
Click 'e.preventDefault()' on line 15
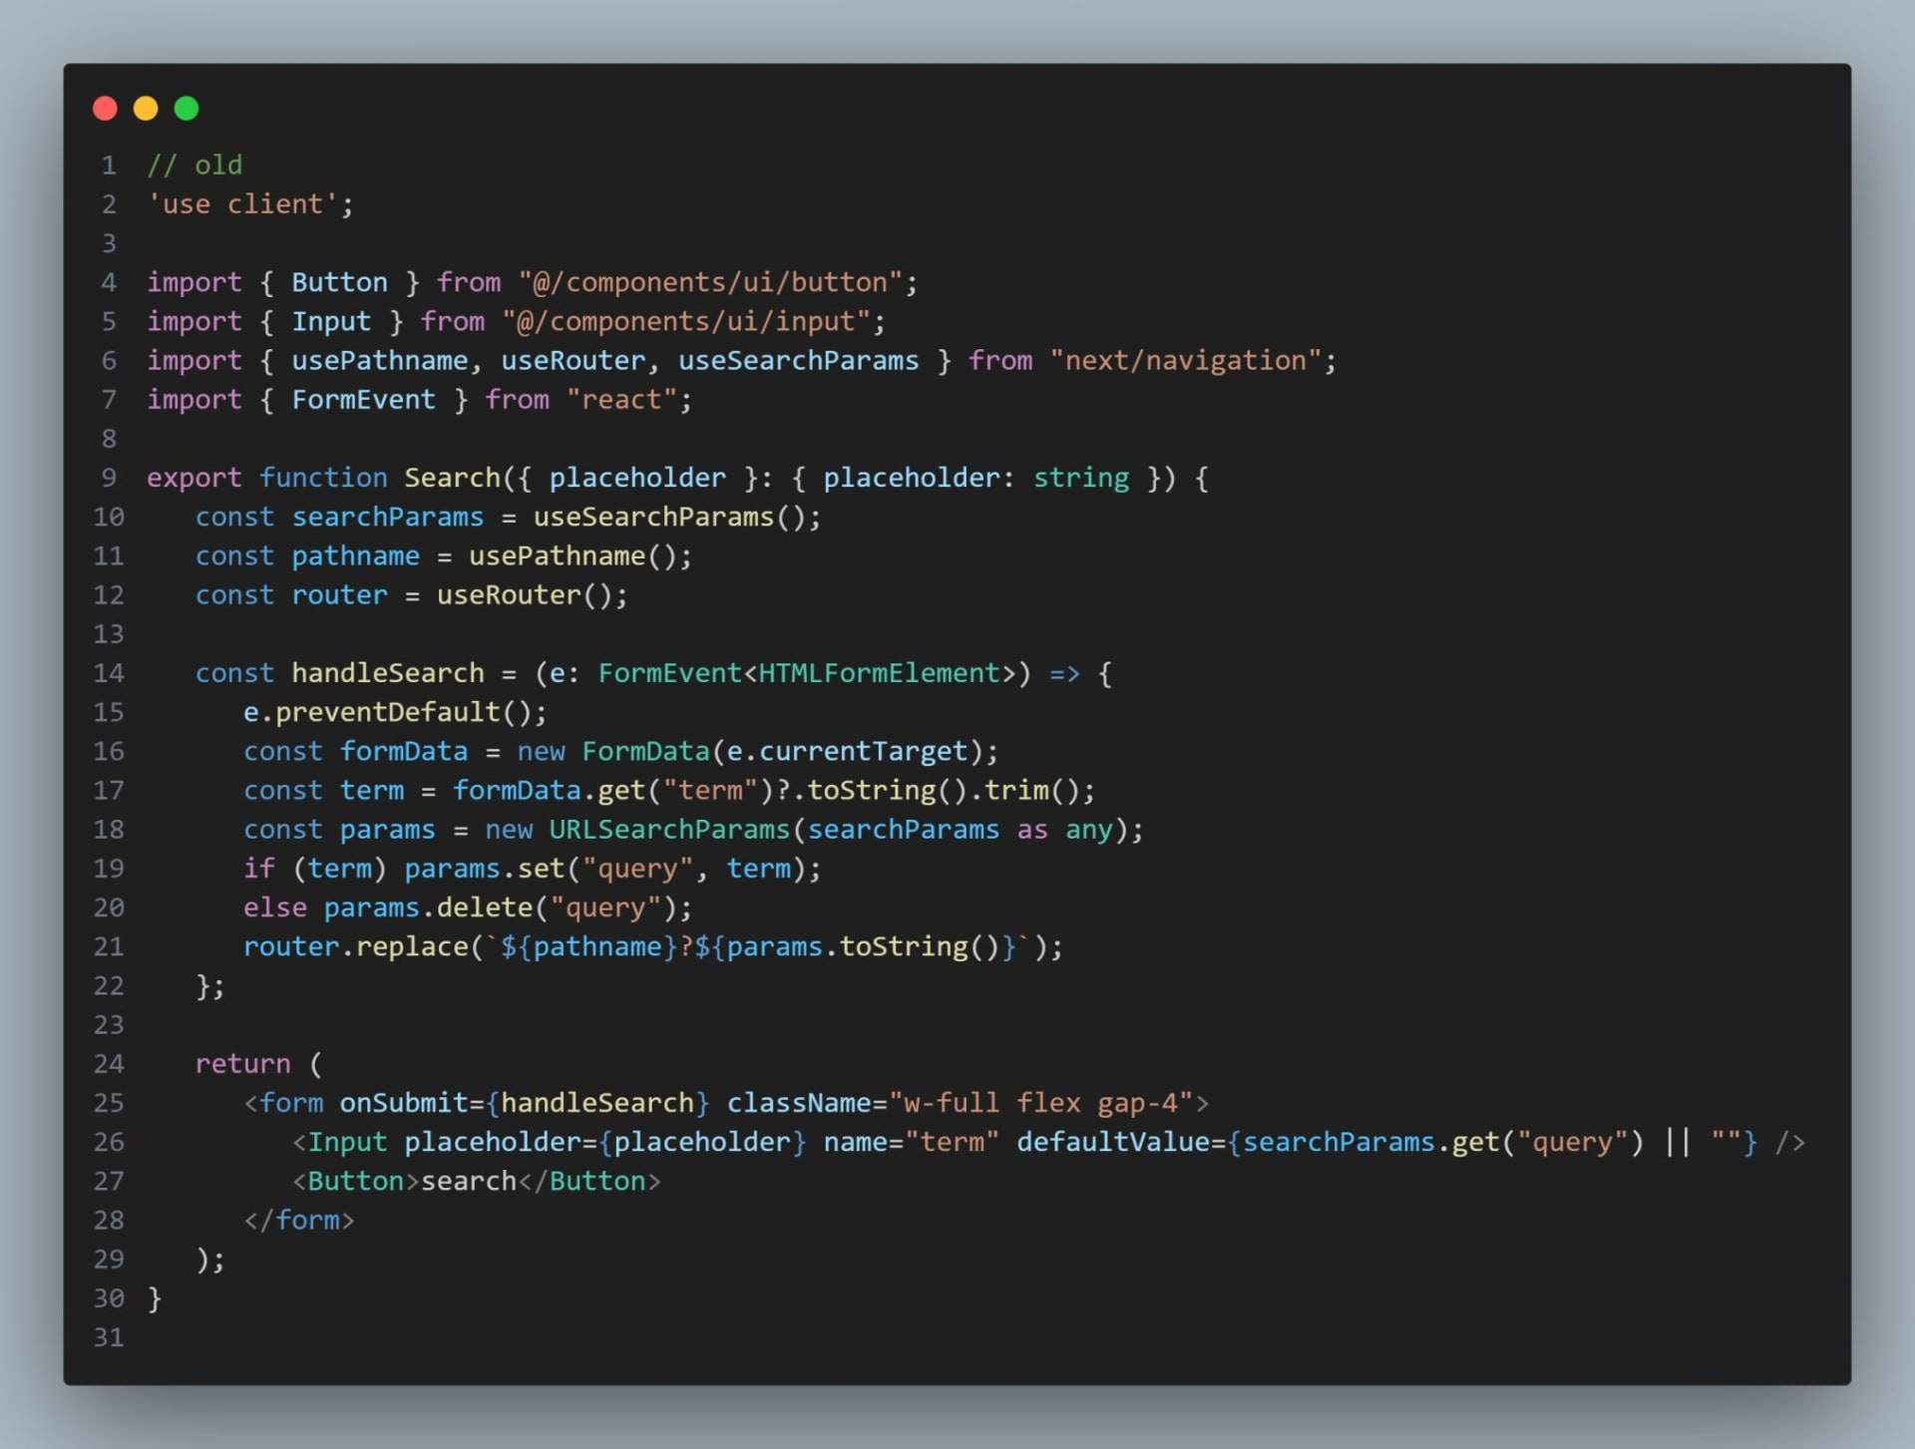click(387, 712)
